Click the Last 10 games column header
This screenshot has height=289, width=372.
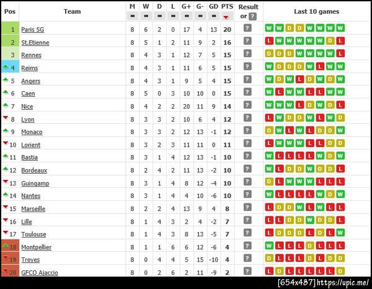tap(317, 11)
